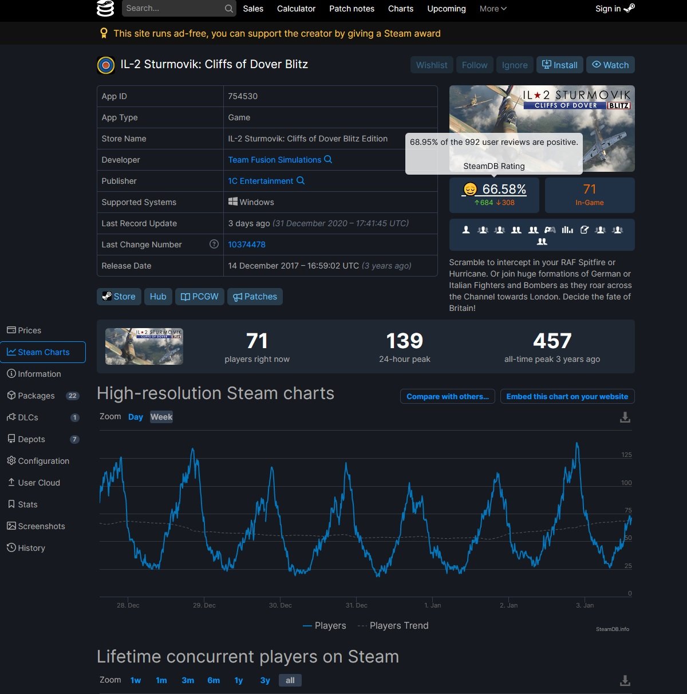
Task: Open the DLCs sidebar tab
Action: click(x=43, y=417)
